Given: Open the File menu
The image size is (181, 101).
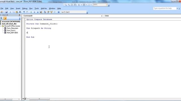Looking at the screenshot, I should click(x=2, y=8).
